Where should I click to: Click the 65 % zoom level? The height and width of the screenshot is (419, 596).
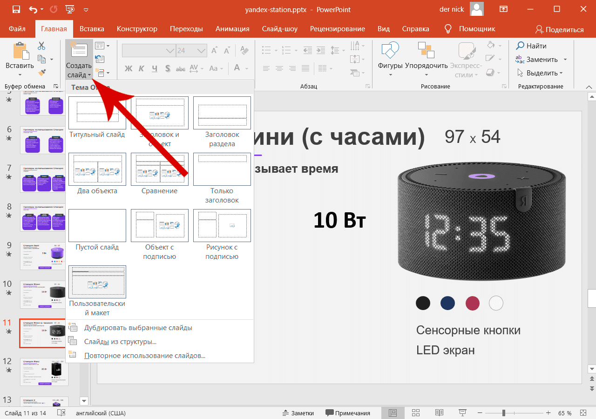(564, 413)
